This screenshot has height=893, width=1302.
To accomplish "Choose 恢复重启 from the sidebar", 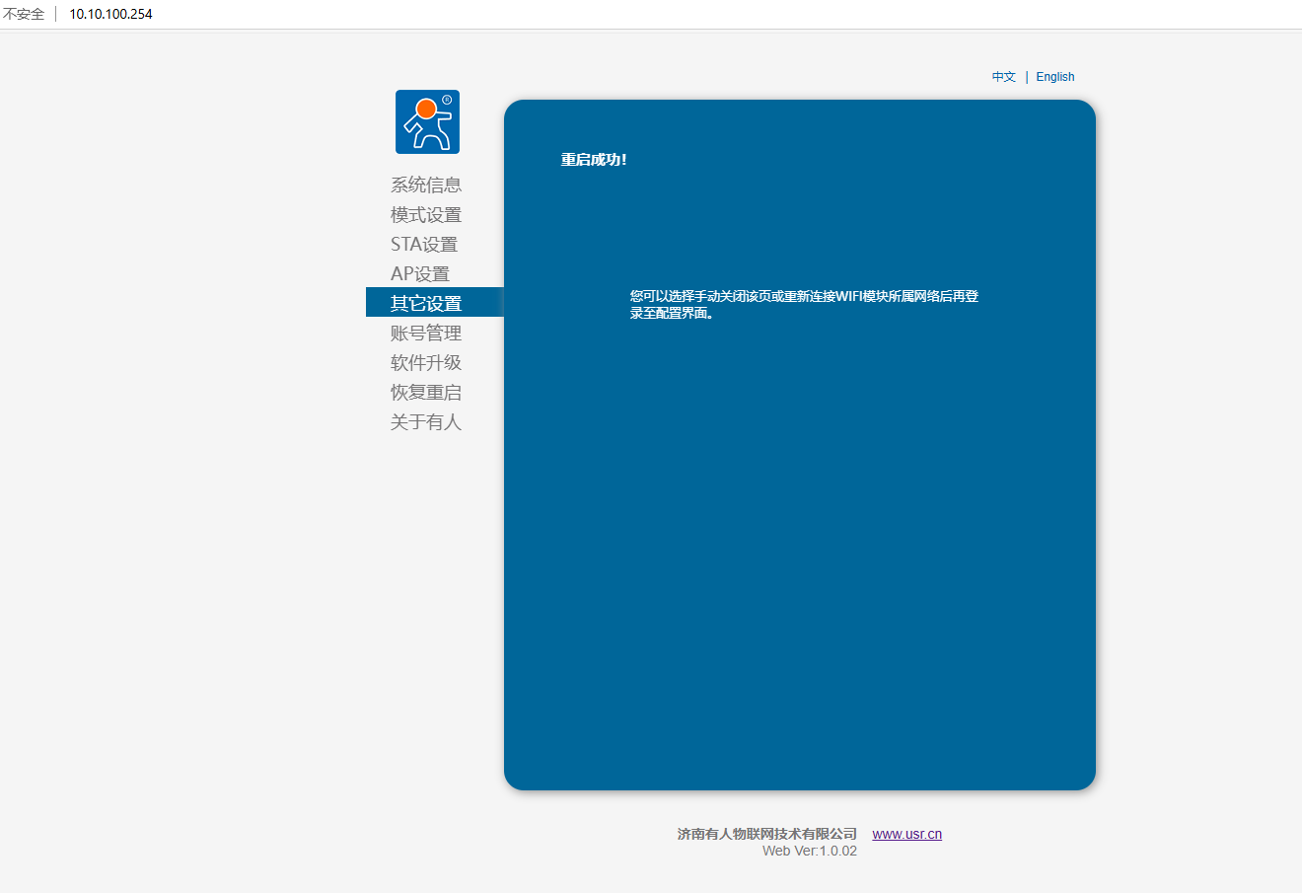I will 425,392.
